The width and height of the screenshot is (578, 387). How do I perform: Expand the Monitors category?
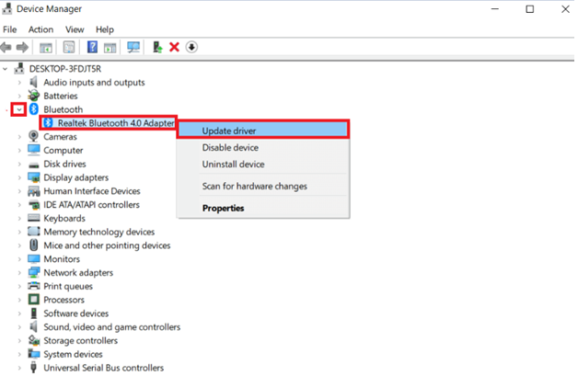19,259
